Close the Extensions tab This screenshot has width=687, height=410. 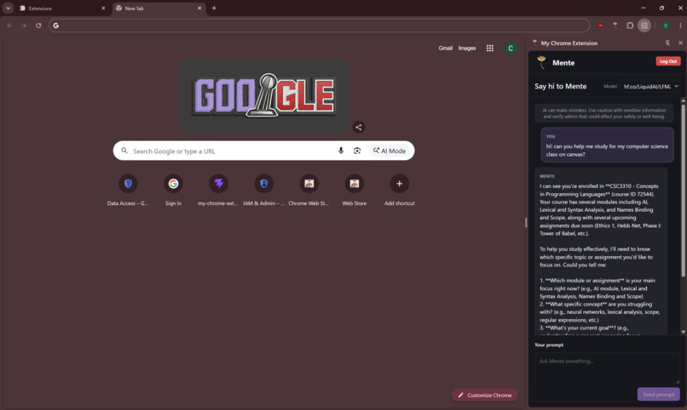click(103, 9)
